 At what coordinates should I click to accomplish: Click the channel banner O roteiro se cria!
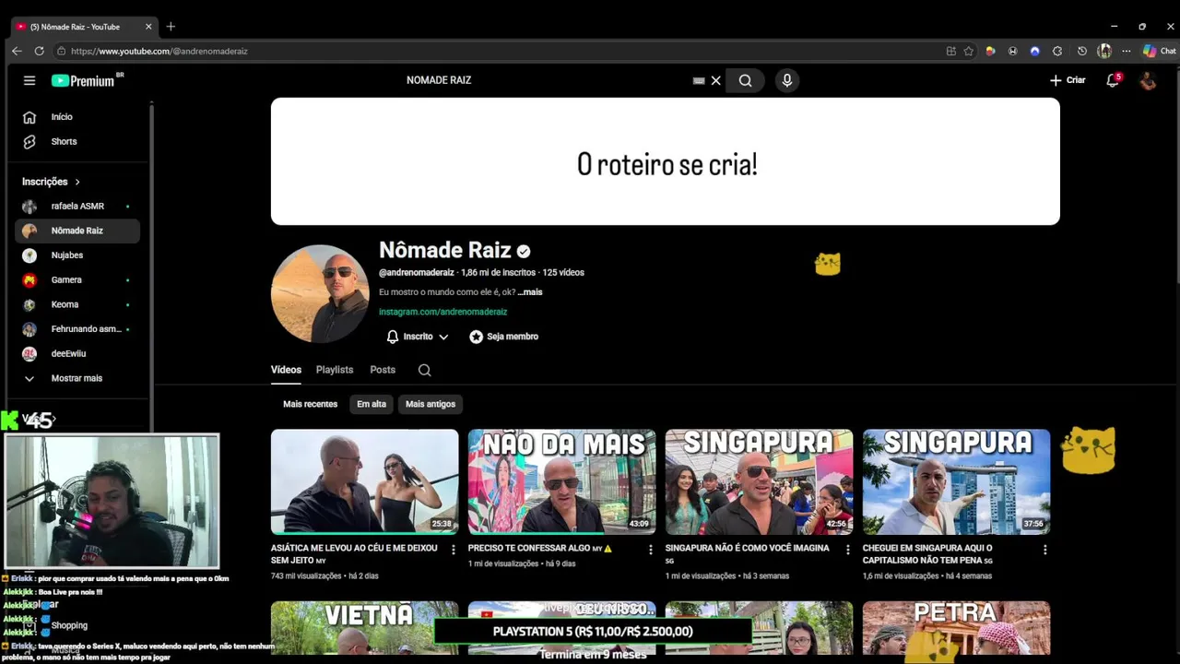tap(666, 161)
